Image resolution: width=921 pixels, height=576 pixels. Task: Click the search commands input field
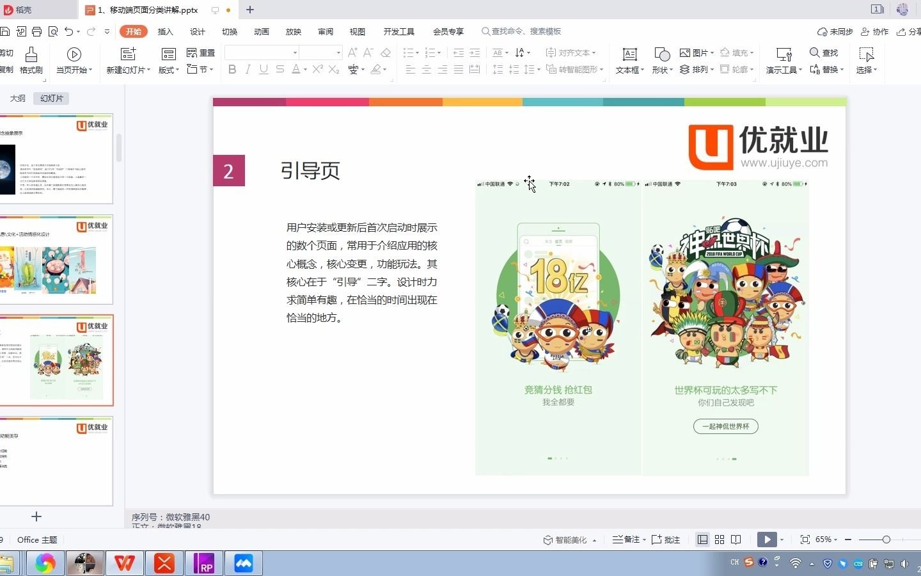(526, 31)
